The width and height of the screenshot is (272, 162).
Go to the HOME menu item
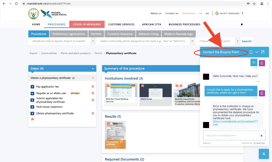pos(36,24)
